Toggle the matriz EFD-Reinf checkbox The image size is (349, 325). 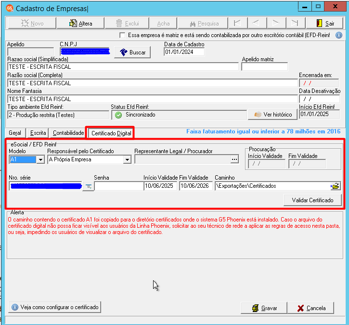click(x=122, y=35)
